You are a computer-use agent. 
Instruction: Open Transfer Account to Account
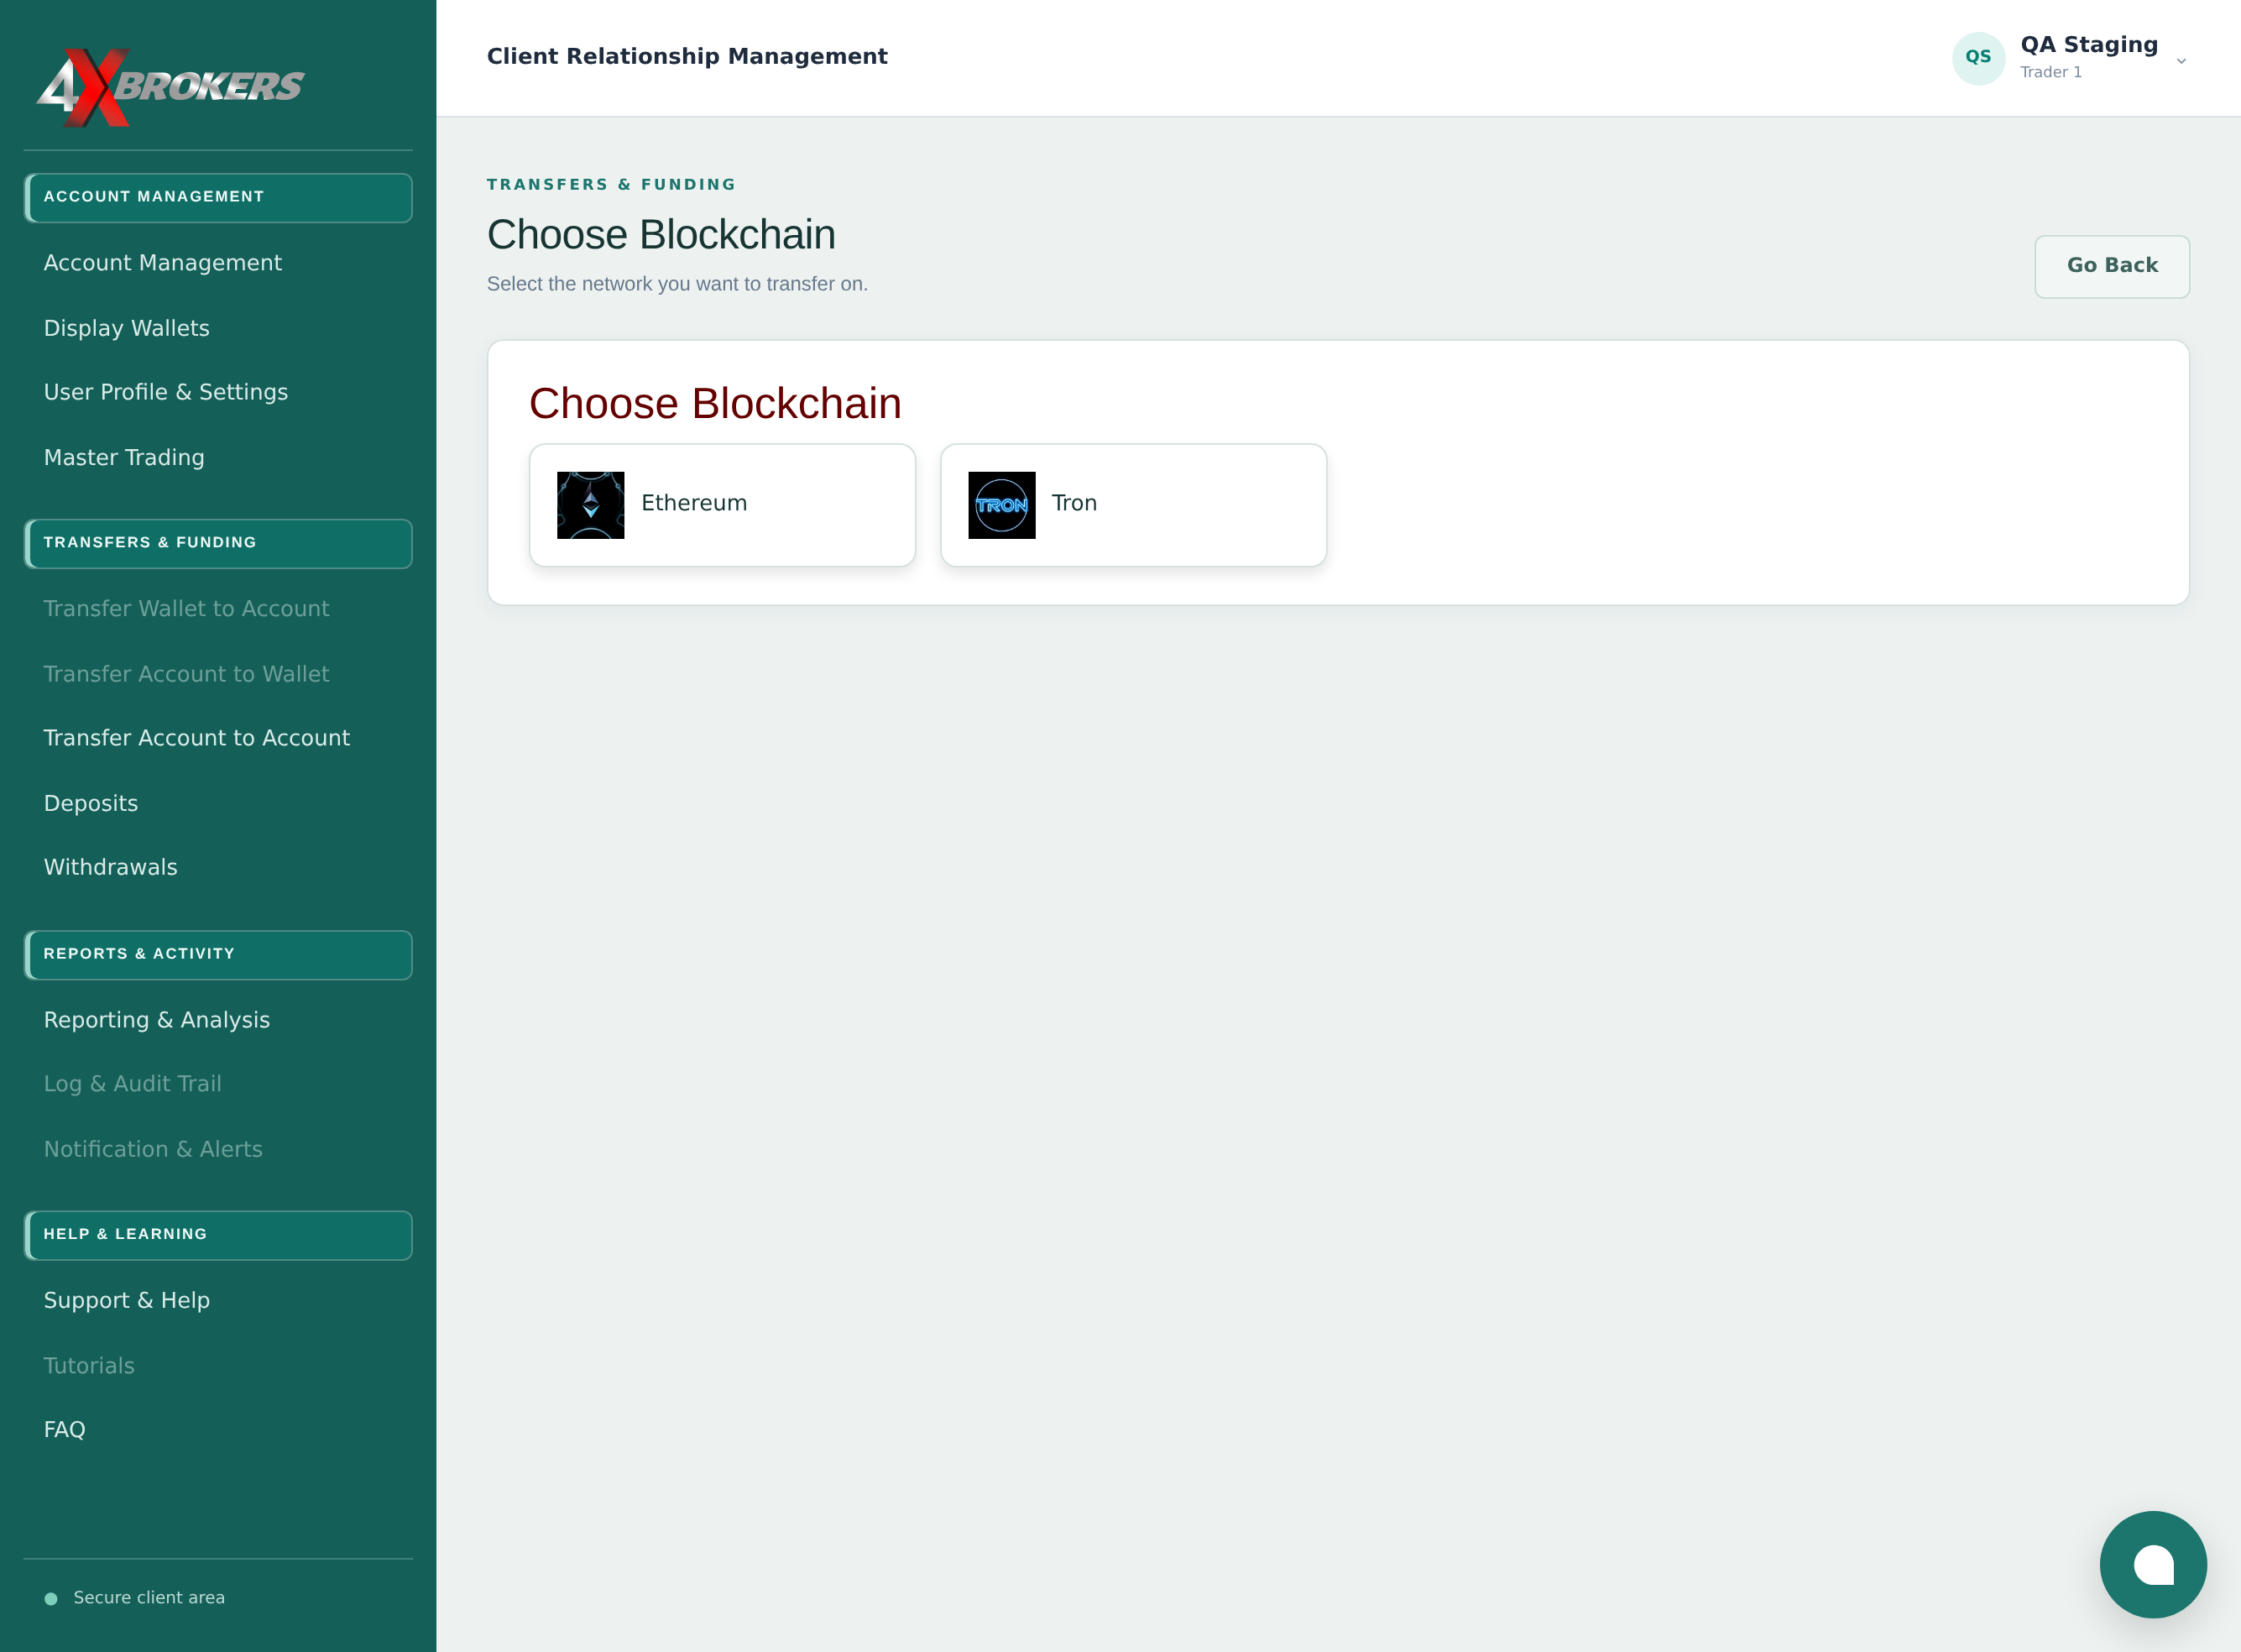[x=197, y=738]
